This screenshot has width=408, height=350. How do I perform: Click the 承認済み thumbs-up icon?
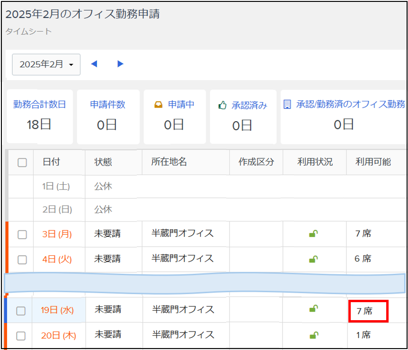coord(222,105)
